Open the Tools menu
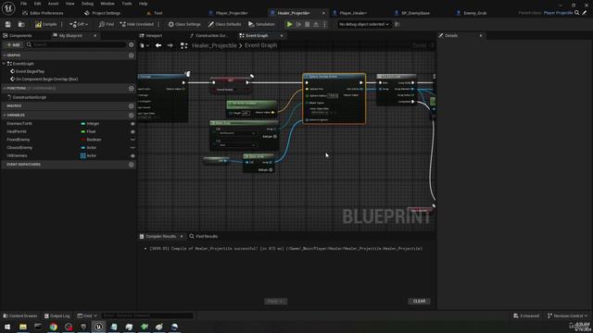The height and width of the screenshot is (333, 593). tap(127, 4)
